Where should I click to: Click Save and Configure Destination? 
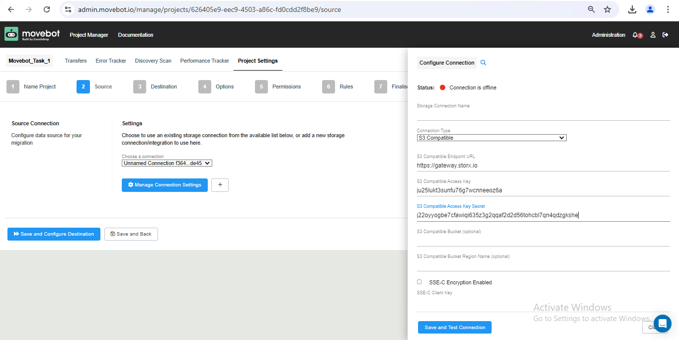[x=54, y=234]
